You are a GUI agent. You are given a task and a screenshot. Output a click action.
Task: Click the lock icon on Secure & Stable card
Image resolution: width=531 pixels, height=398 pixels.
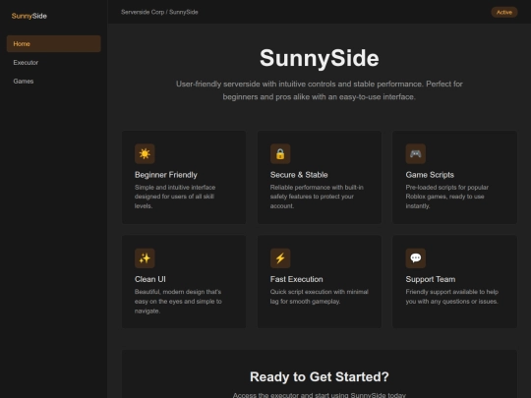pyautogui.click(x=280, y=153)
